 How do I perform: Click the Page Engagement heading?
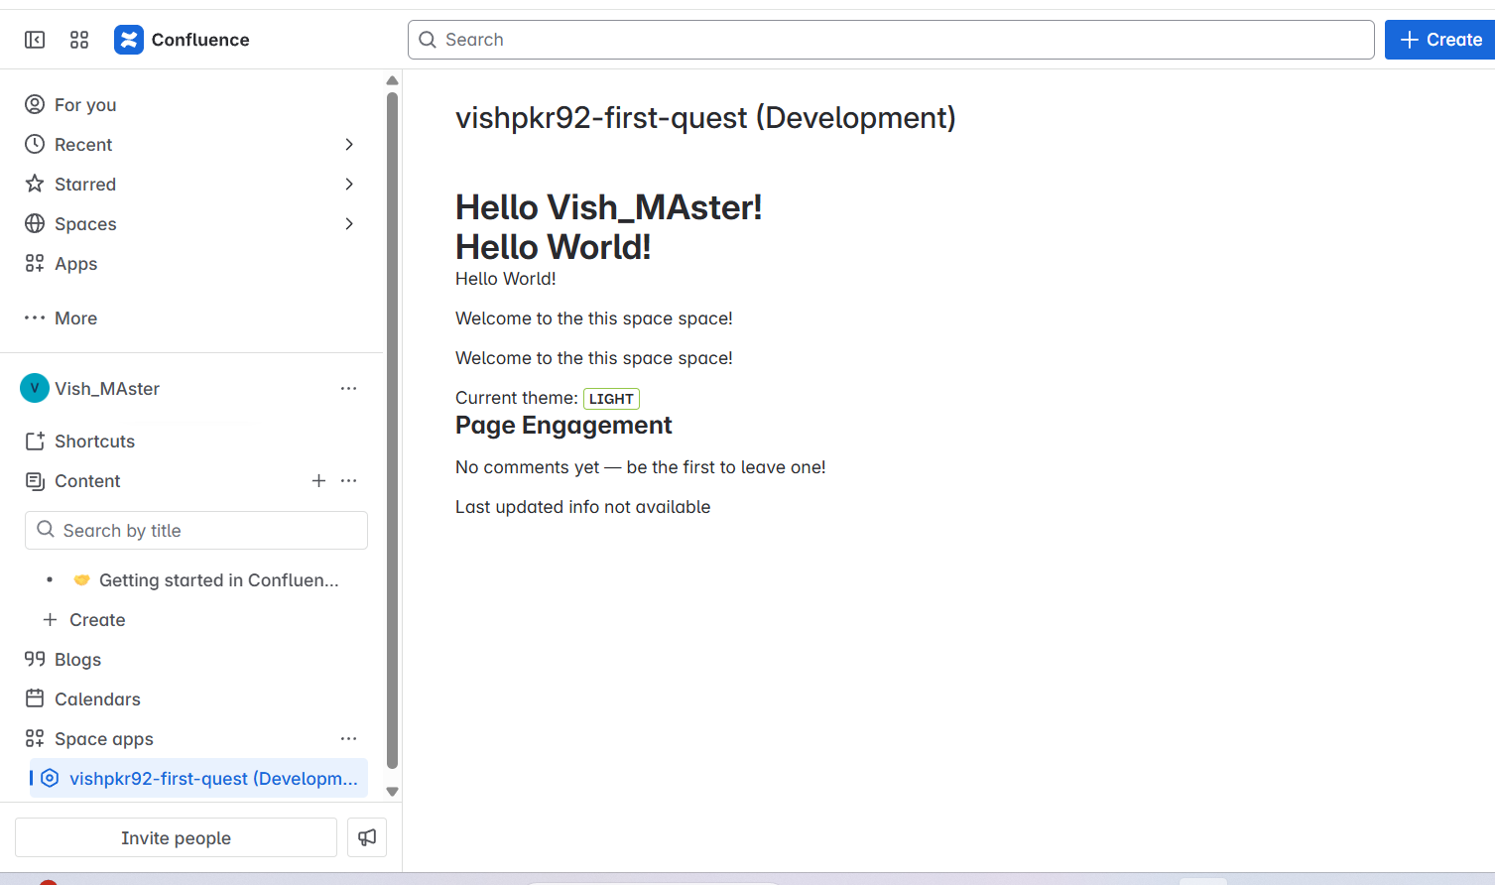tap(563, 426)
